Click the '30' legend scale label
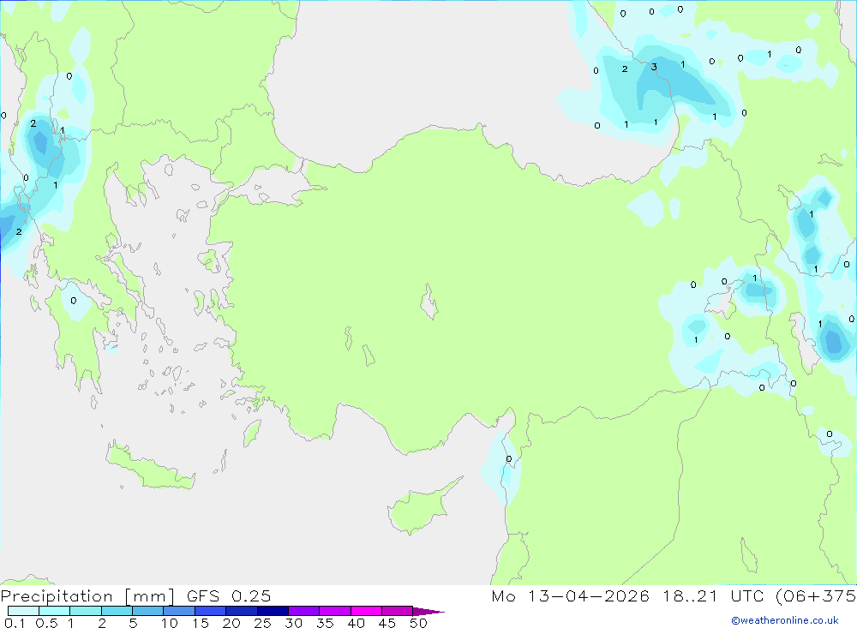This screenshot has height=628, width=857. [293, 623]
